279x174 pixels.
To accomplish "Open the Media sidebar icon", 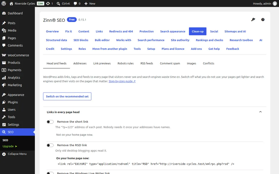I will coord(4,30).
